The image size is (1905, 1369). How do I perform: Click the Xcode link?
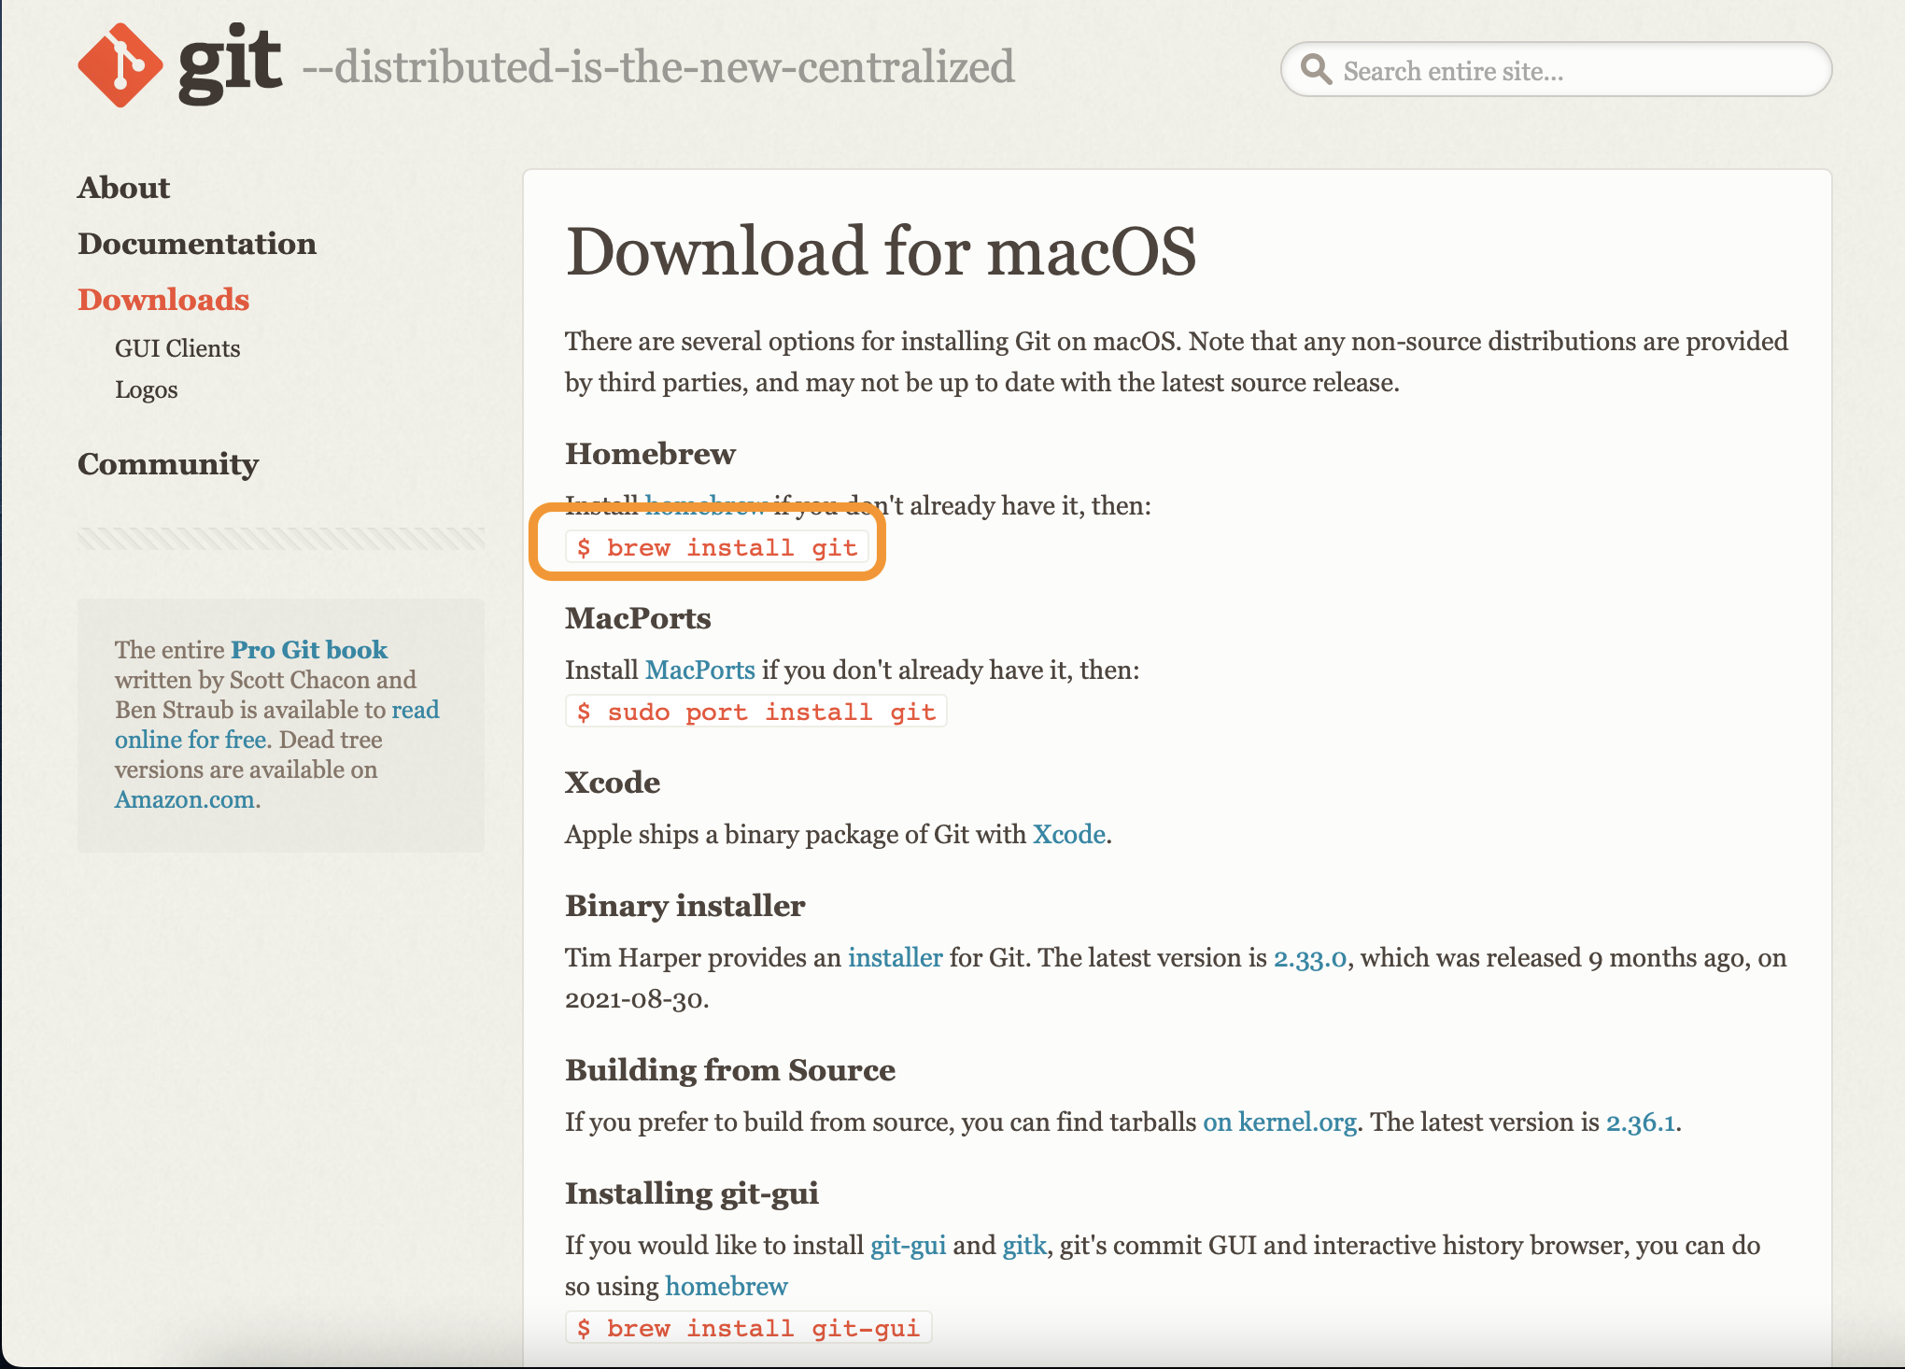(1068, 834)
